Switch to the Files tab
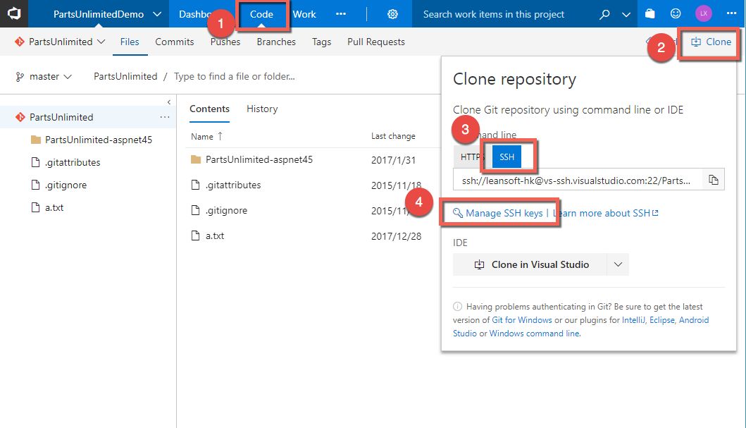Screen dimensions: 746x428 point(130,42)
